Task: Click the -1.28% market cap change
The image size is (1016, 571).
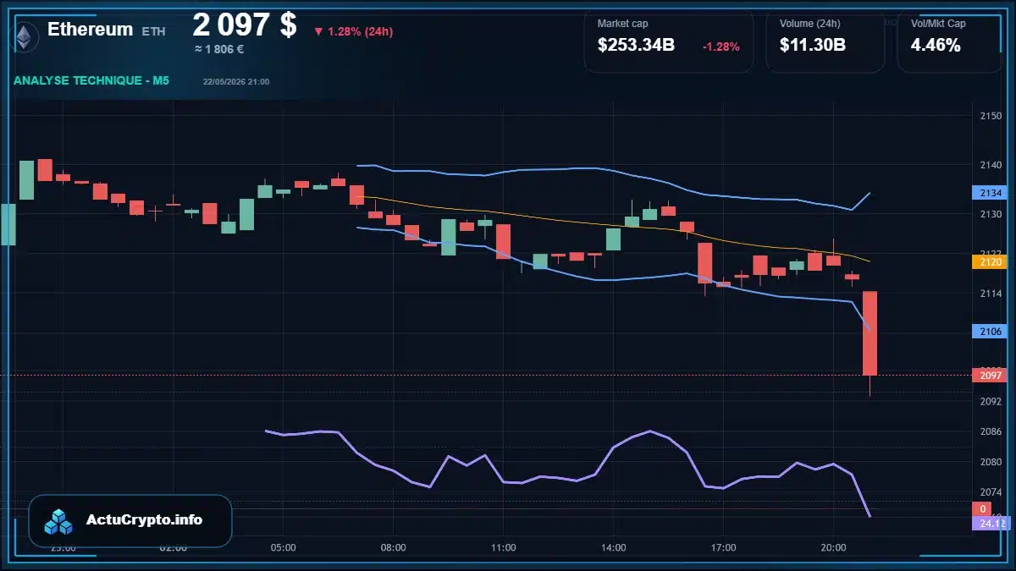Action: point(721,47)
